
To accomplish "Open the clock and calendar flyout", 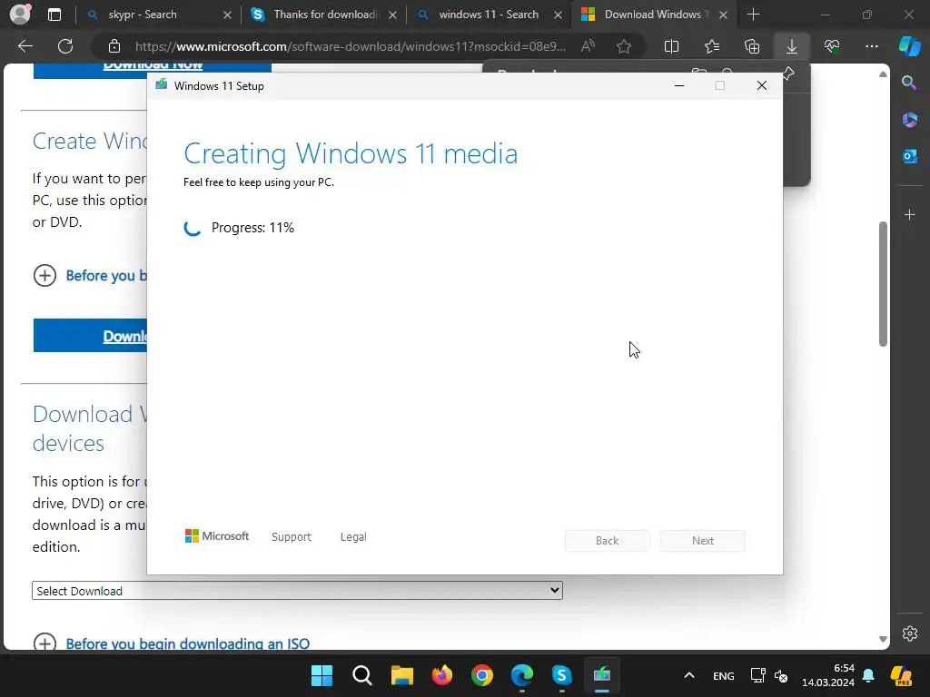I will tap(828, 675).
